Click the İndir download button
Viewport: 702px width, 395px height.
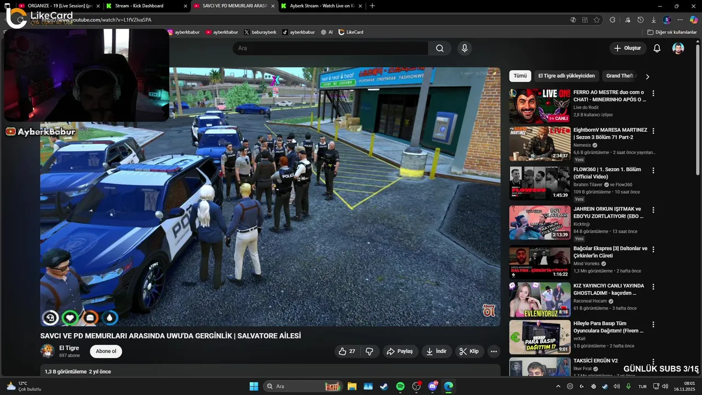coord(436,351)
